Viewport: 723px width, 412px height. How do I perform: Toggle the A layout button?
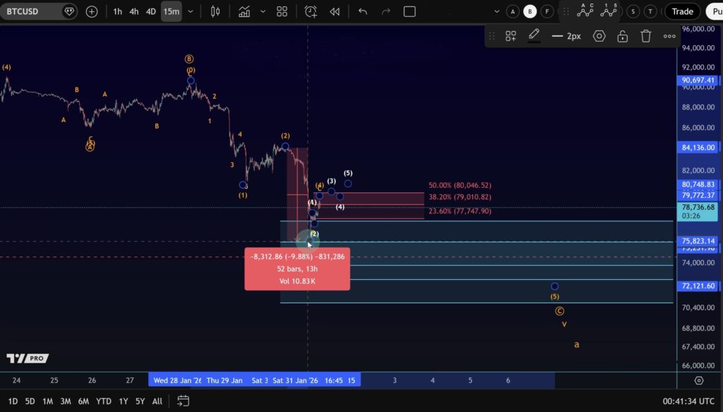tap(513, 11)
